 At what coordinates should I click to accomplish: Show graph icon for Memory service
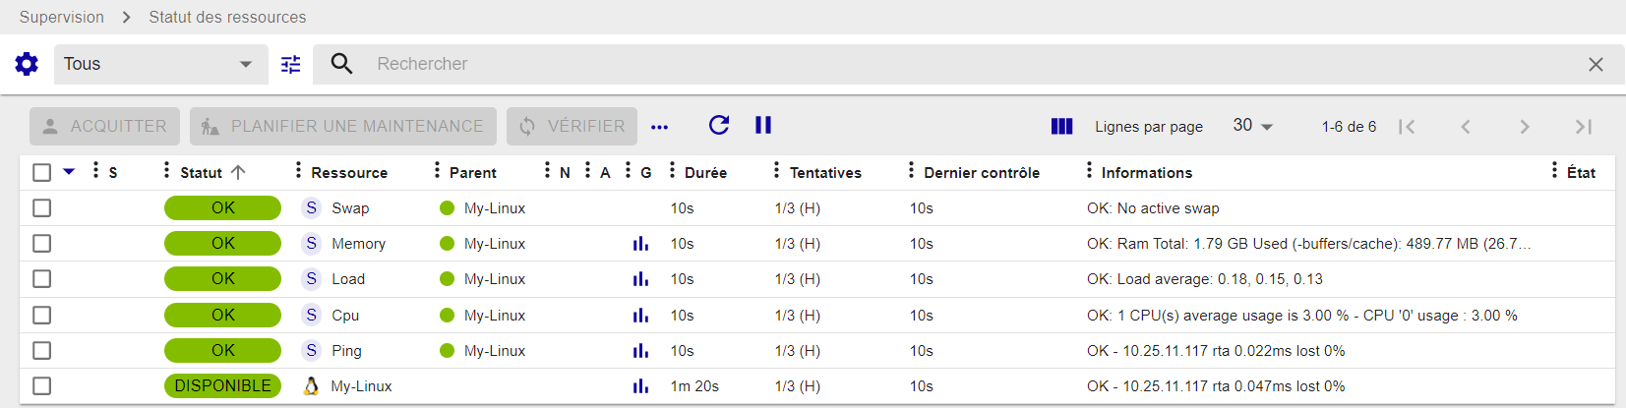(x=640, y=244)
